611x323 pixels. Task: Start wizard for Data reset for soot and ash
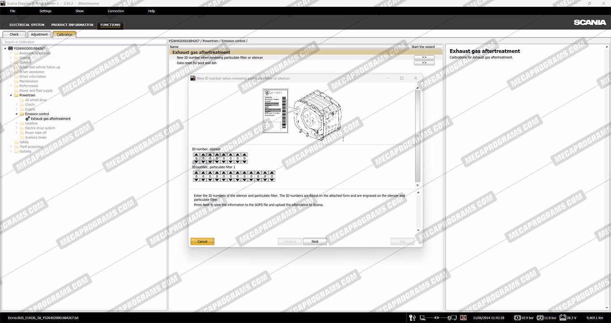424,63
